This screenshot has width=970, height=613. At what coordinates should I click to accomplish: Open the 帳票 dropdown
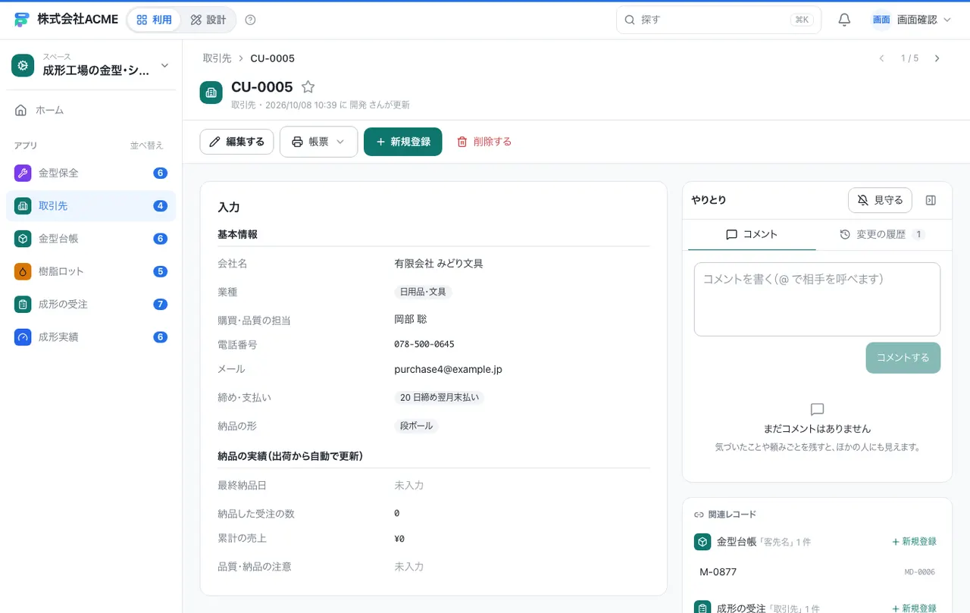[x=318, y=142]
